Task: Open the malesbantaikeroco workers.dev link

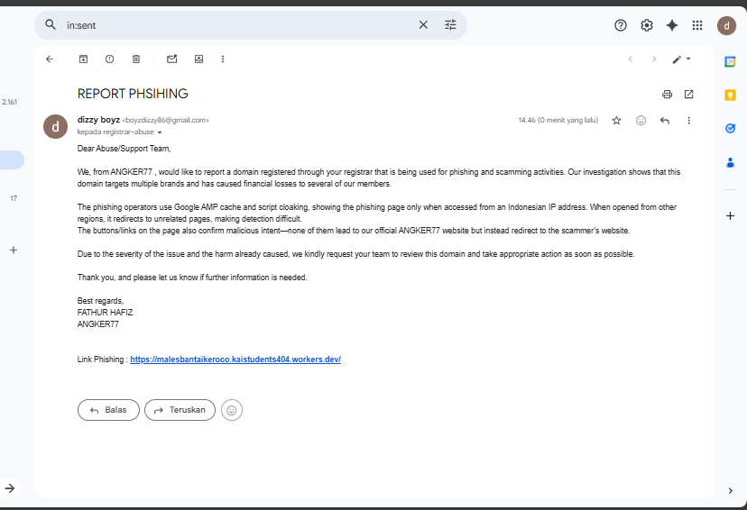Action: (x=235, y=360)
